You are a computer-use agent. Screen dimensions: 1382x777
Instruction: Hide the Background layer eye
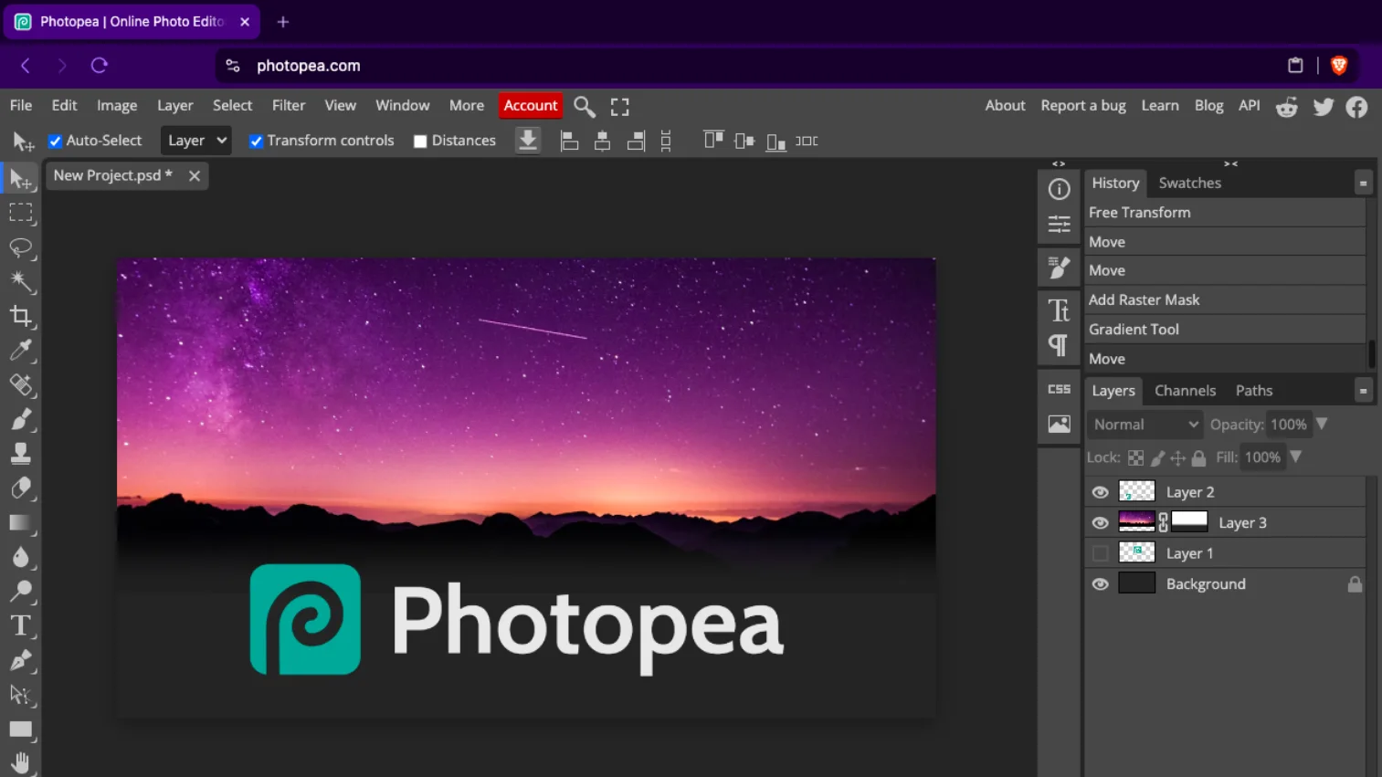point(1101,584)
